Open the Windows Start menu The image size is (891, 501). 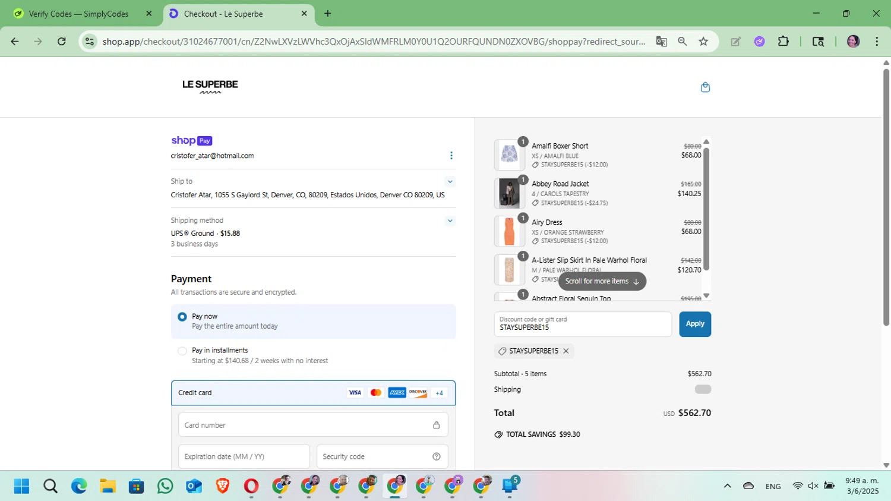coord(21,486)
